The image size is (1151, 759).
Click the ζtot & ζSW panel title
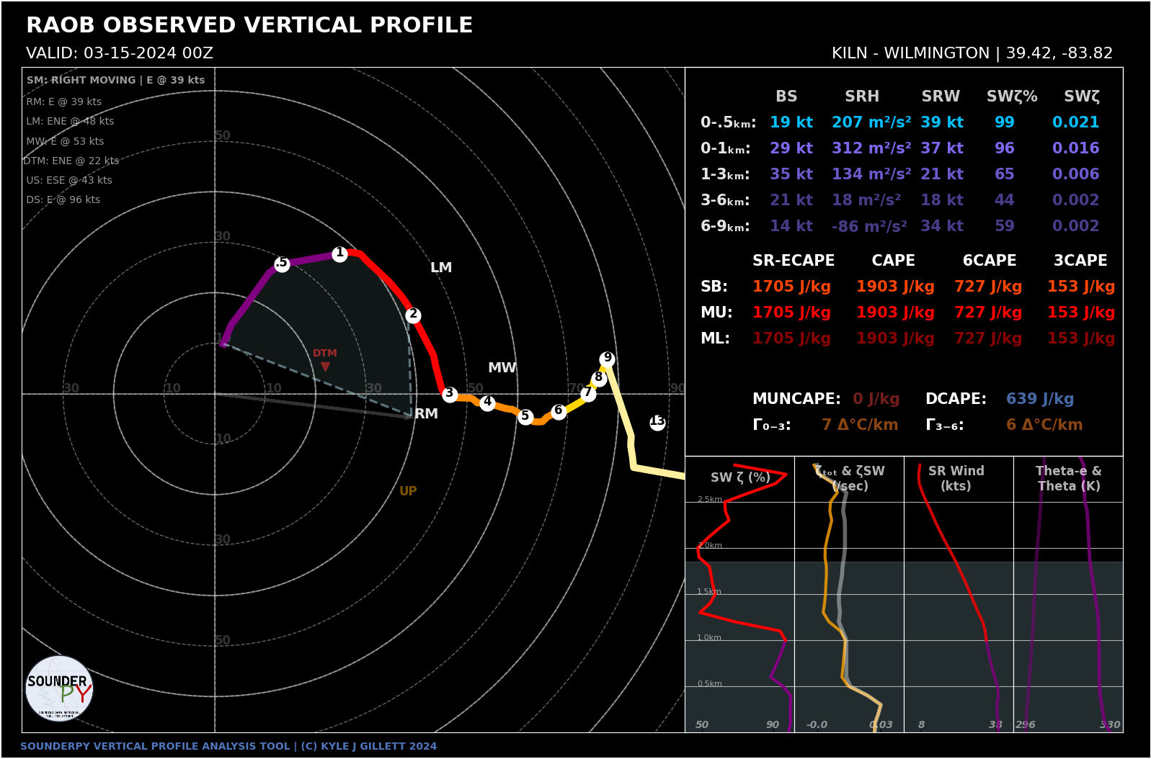point(850,478)
